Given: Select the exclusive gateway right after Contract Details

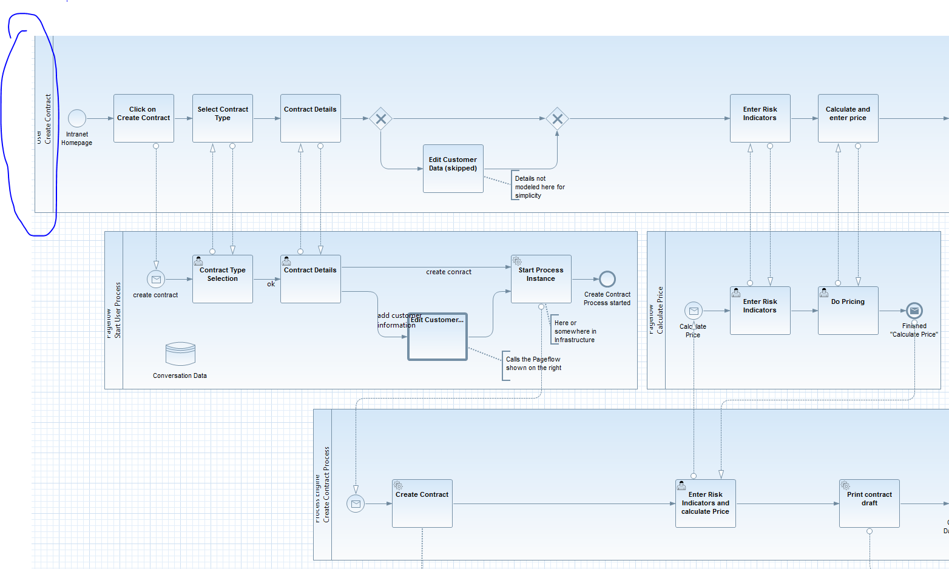Looking at the screenshot, I should [380, 119].
